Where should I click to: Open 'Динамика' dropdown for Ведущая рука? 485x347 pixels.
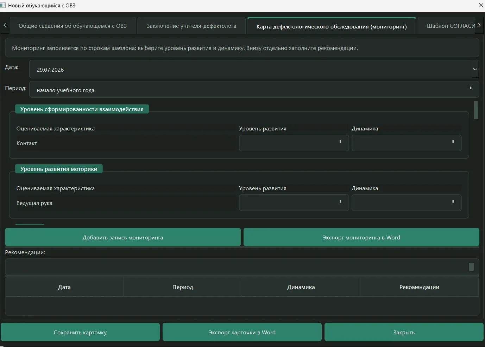407,203
